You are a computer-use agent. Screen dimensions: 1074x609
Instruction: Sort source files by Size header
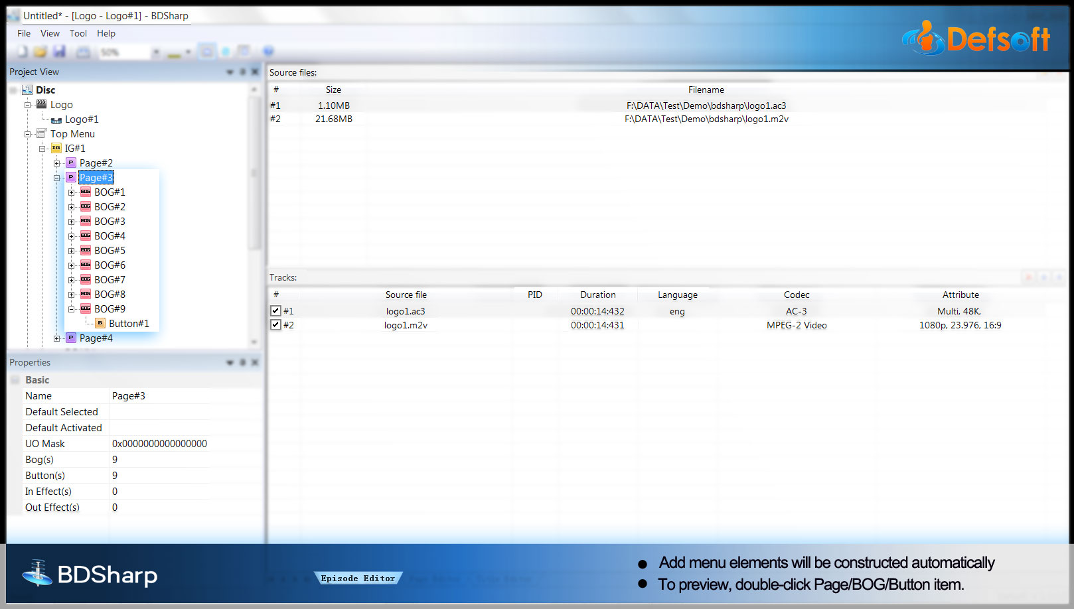333,90
